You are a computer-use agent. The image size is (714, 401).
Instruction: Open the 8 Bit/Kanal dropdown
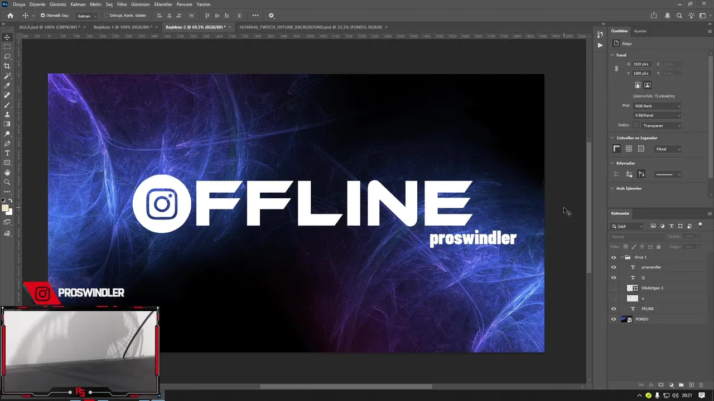pyautogui.click(x=657, y=115)
